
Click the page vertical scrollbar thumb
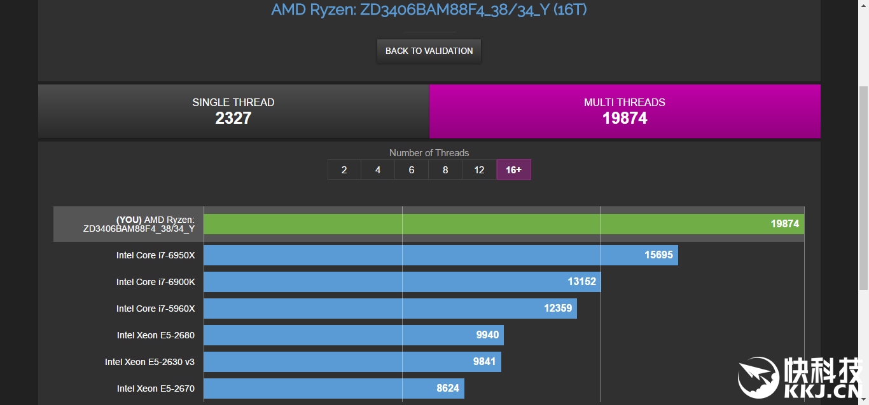pos(863,190)
